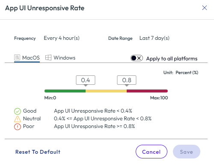Click the Save button
Screen dimensions: 214x167
pyautogui.click(x=187, y=152)
